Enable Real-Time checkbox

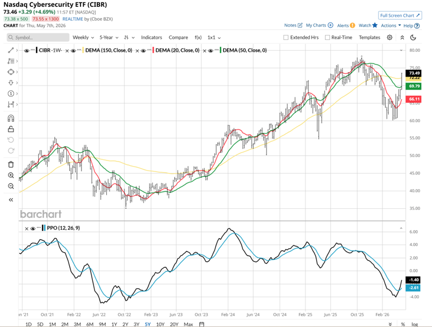tap(327, 38)
